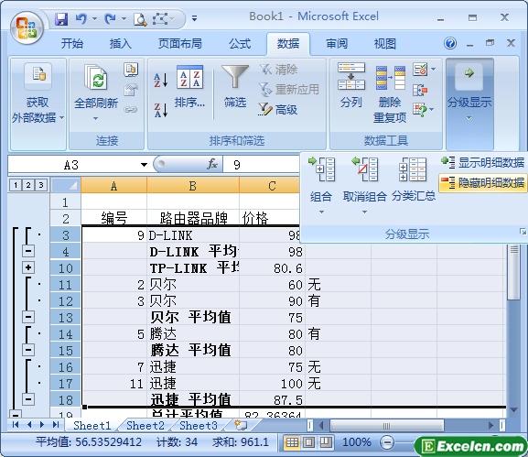The image size is (528, 457).
Task: Open Subtotal (分类汇总) dialog
Action: pyautogui.click(x=414, y=180)
